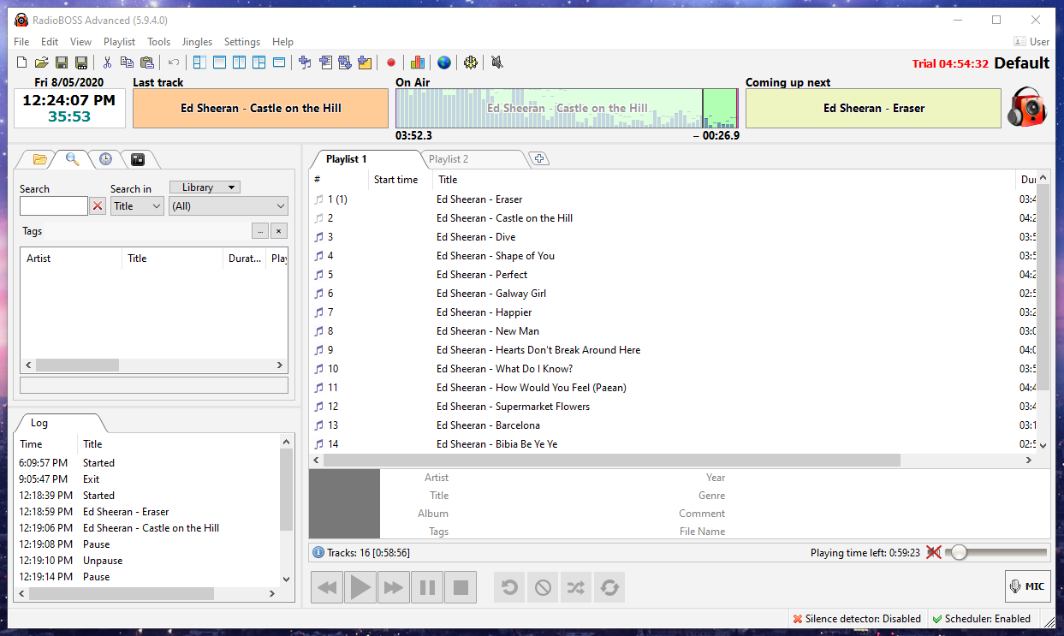The height and width of the screenshot is (636, 1064).
Task: Open a playlist with the folder icon
Action: (41, 62)
